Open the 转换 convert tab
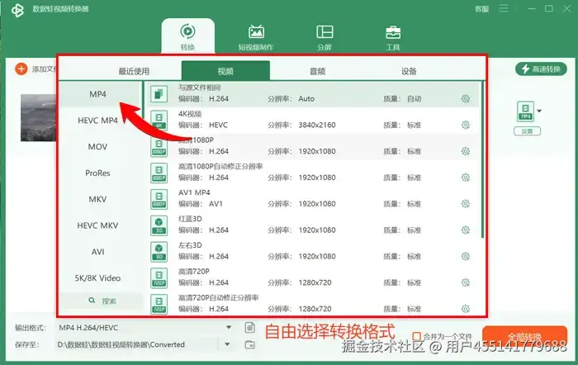 point(188,37)
